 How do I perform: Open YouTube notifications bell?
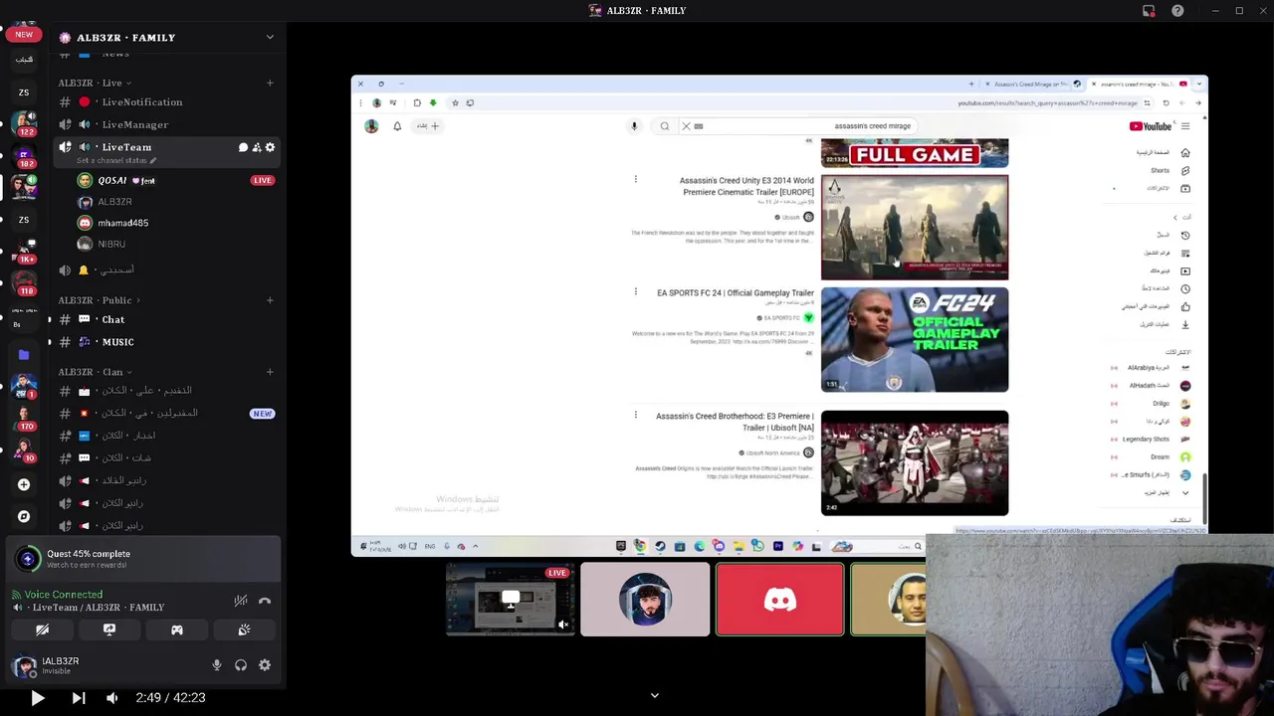(397, 126)
